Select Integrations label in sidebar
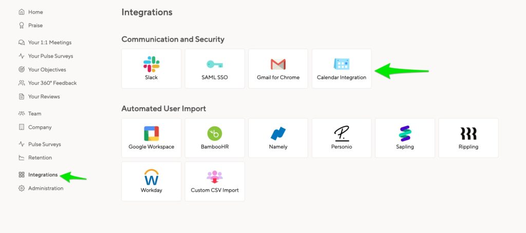Screen dimensions: 526x233 (43, 174)
